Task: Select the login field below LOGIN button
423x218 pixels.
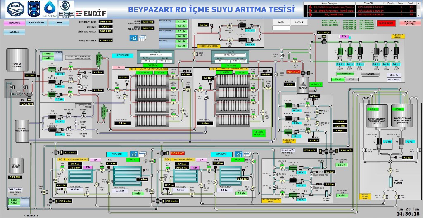Action: tap(281, 28)
